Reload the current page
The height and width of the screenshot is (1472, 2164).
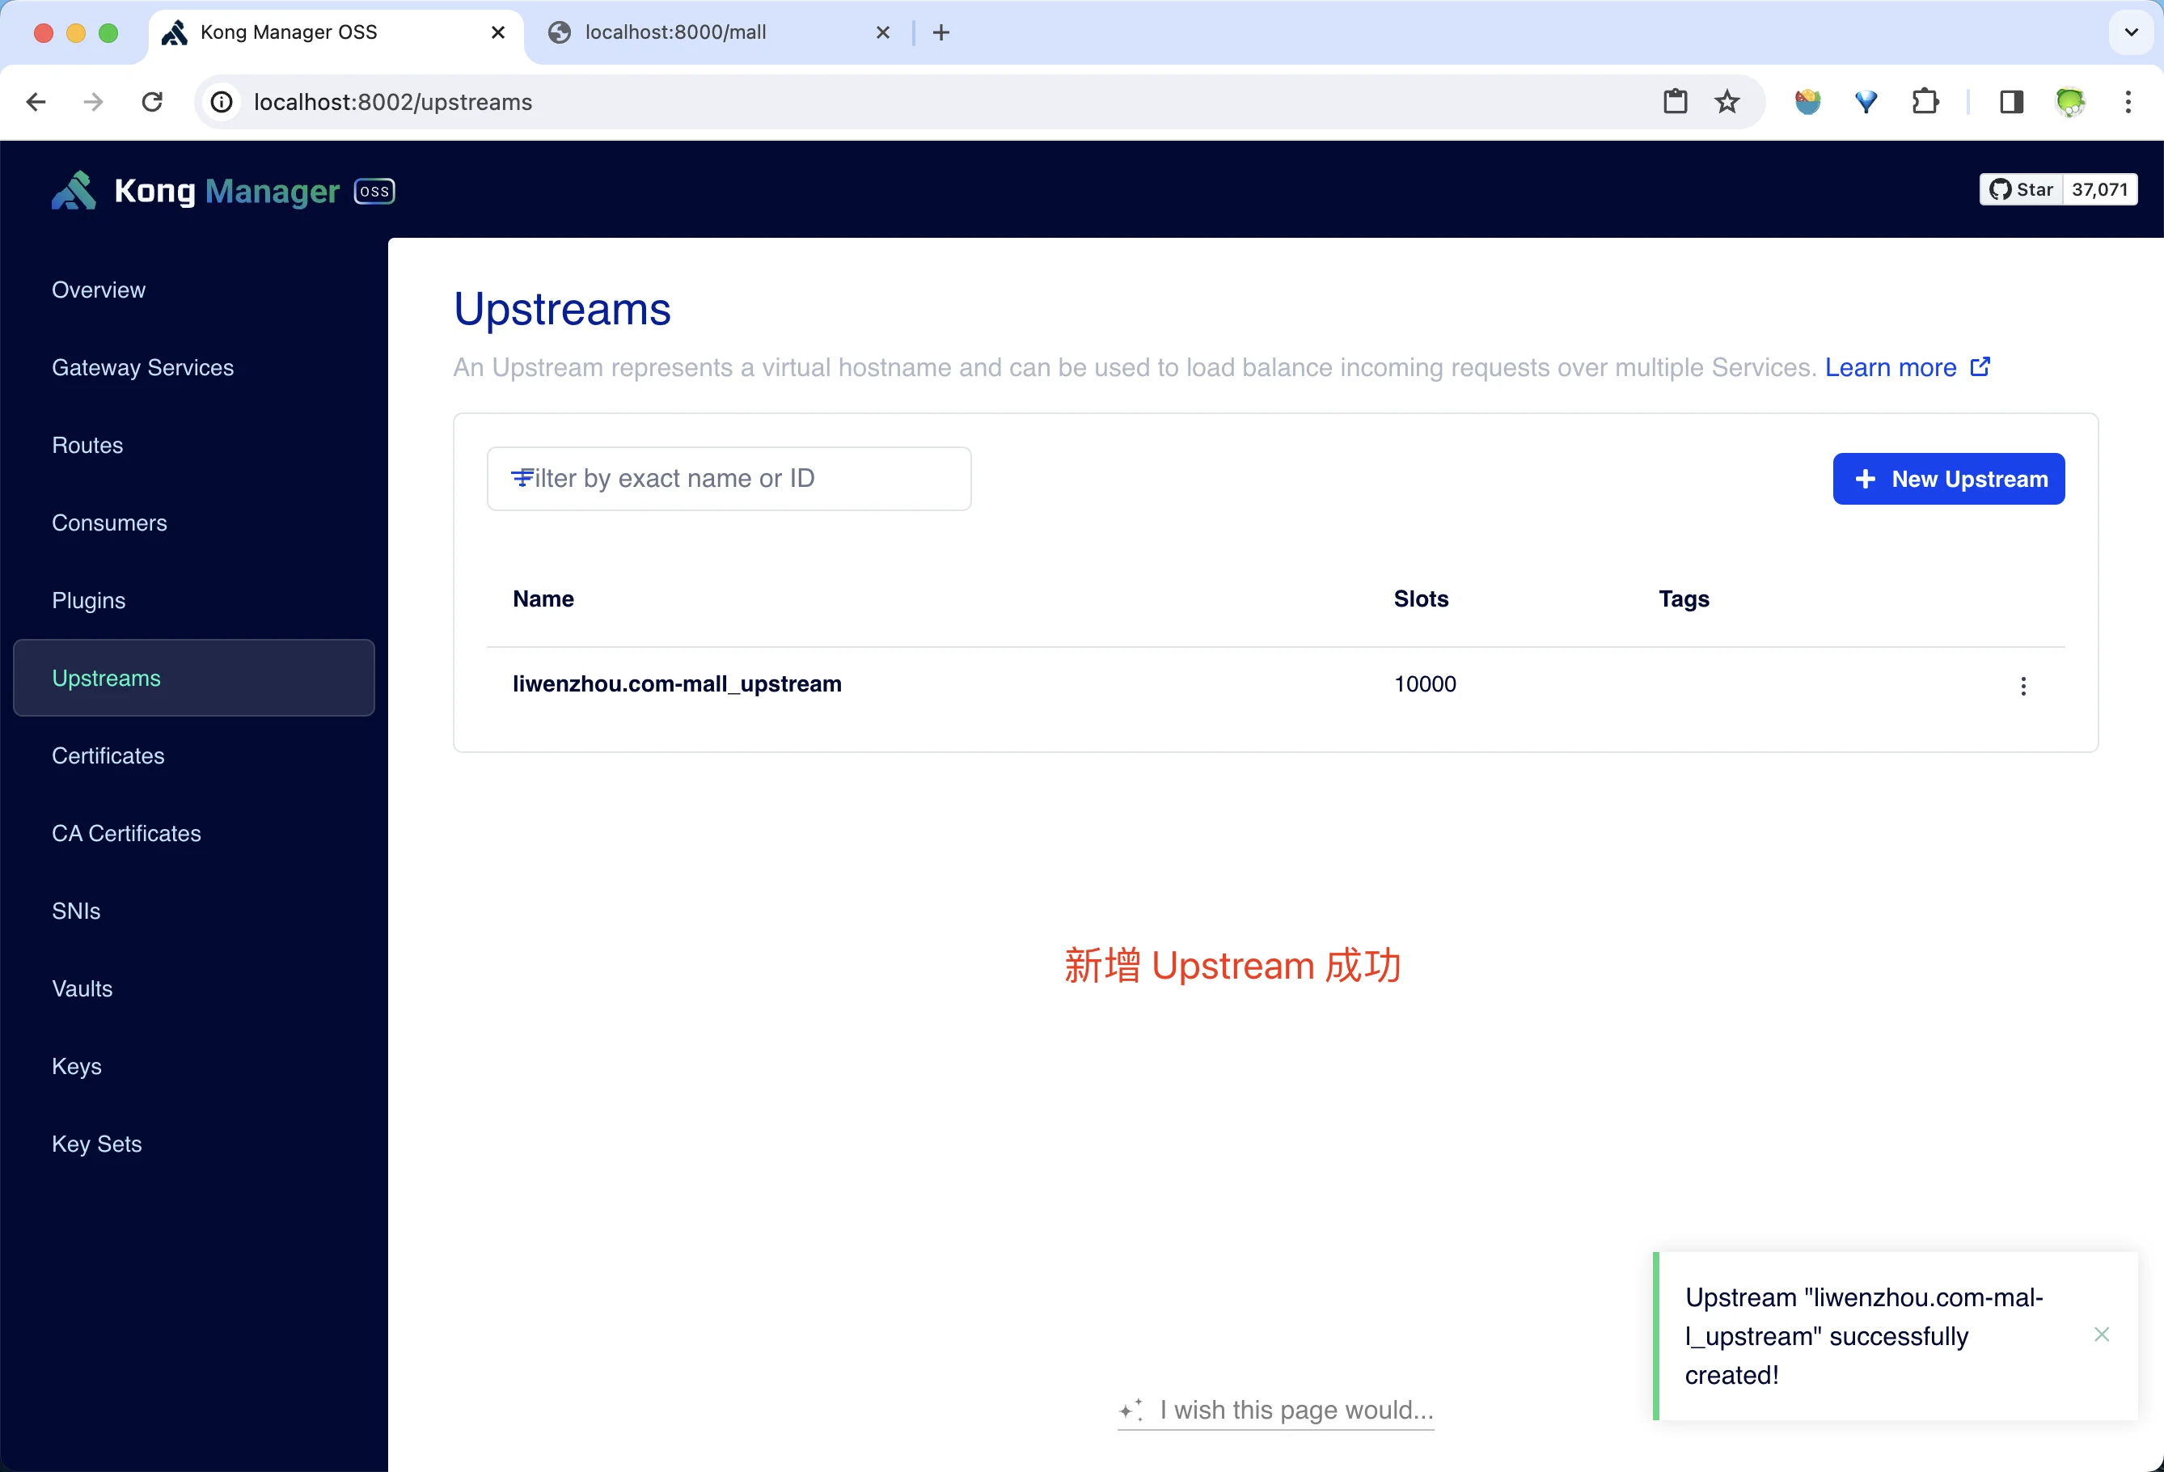[152, 101]
